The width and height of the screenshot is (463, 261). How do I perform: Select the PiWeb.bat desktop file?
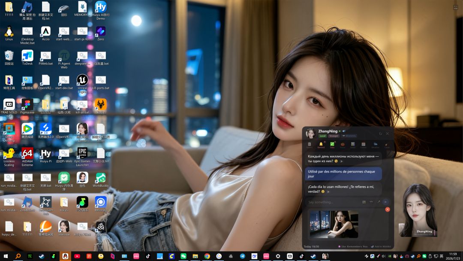coord(46,58)
